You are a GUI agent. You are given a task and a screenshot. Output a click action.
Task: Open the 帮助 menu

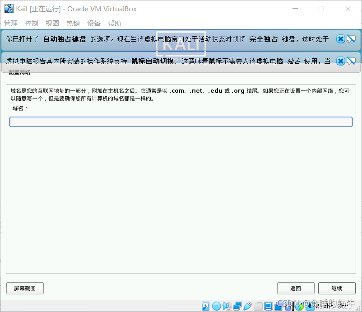coord(115,24)
